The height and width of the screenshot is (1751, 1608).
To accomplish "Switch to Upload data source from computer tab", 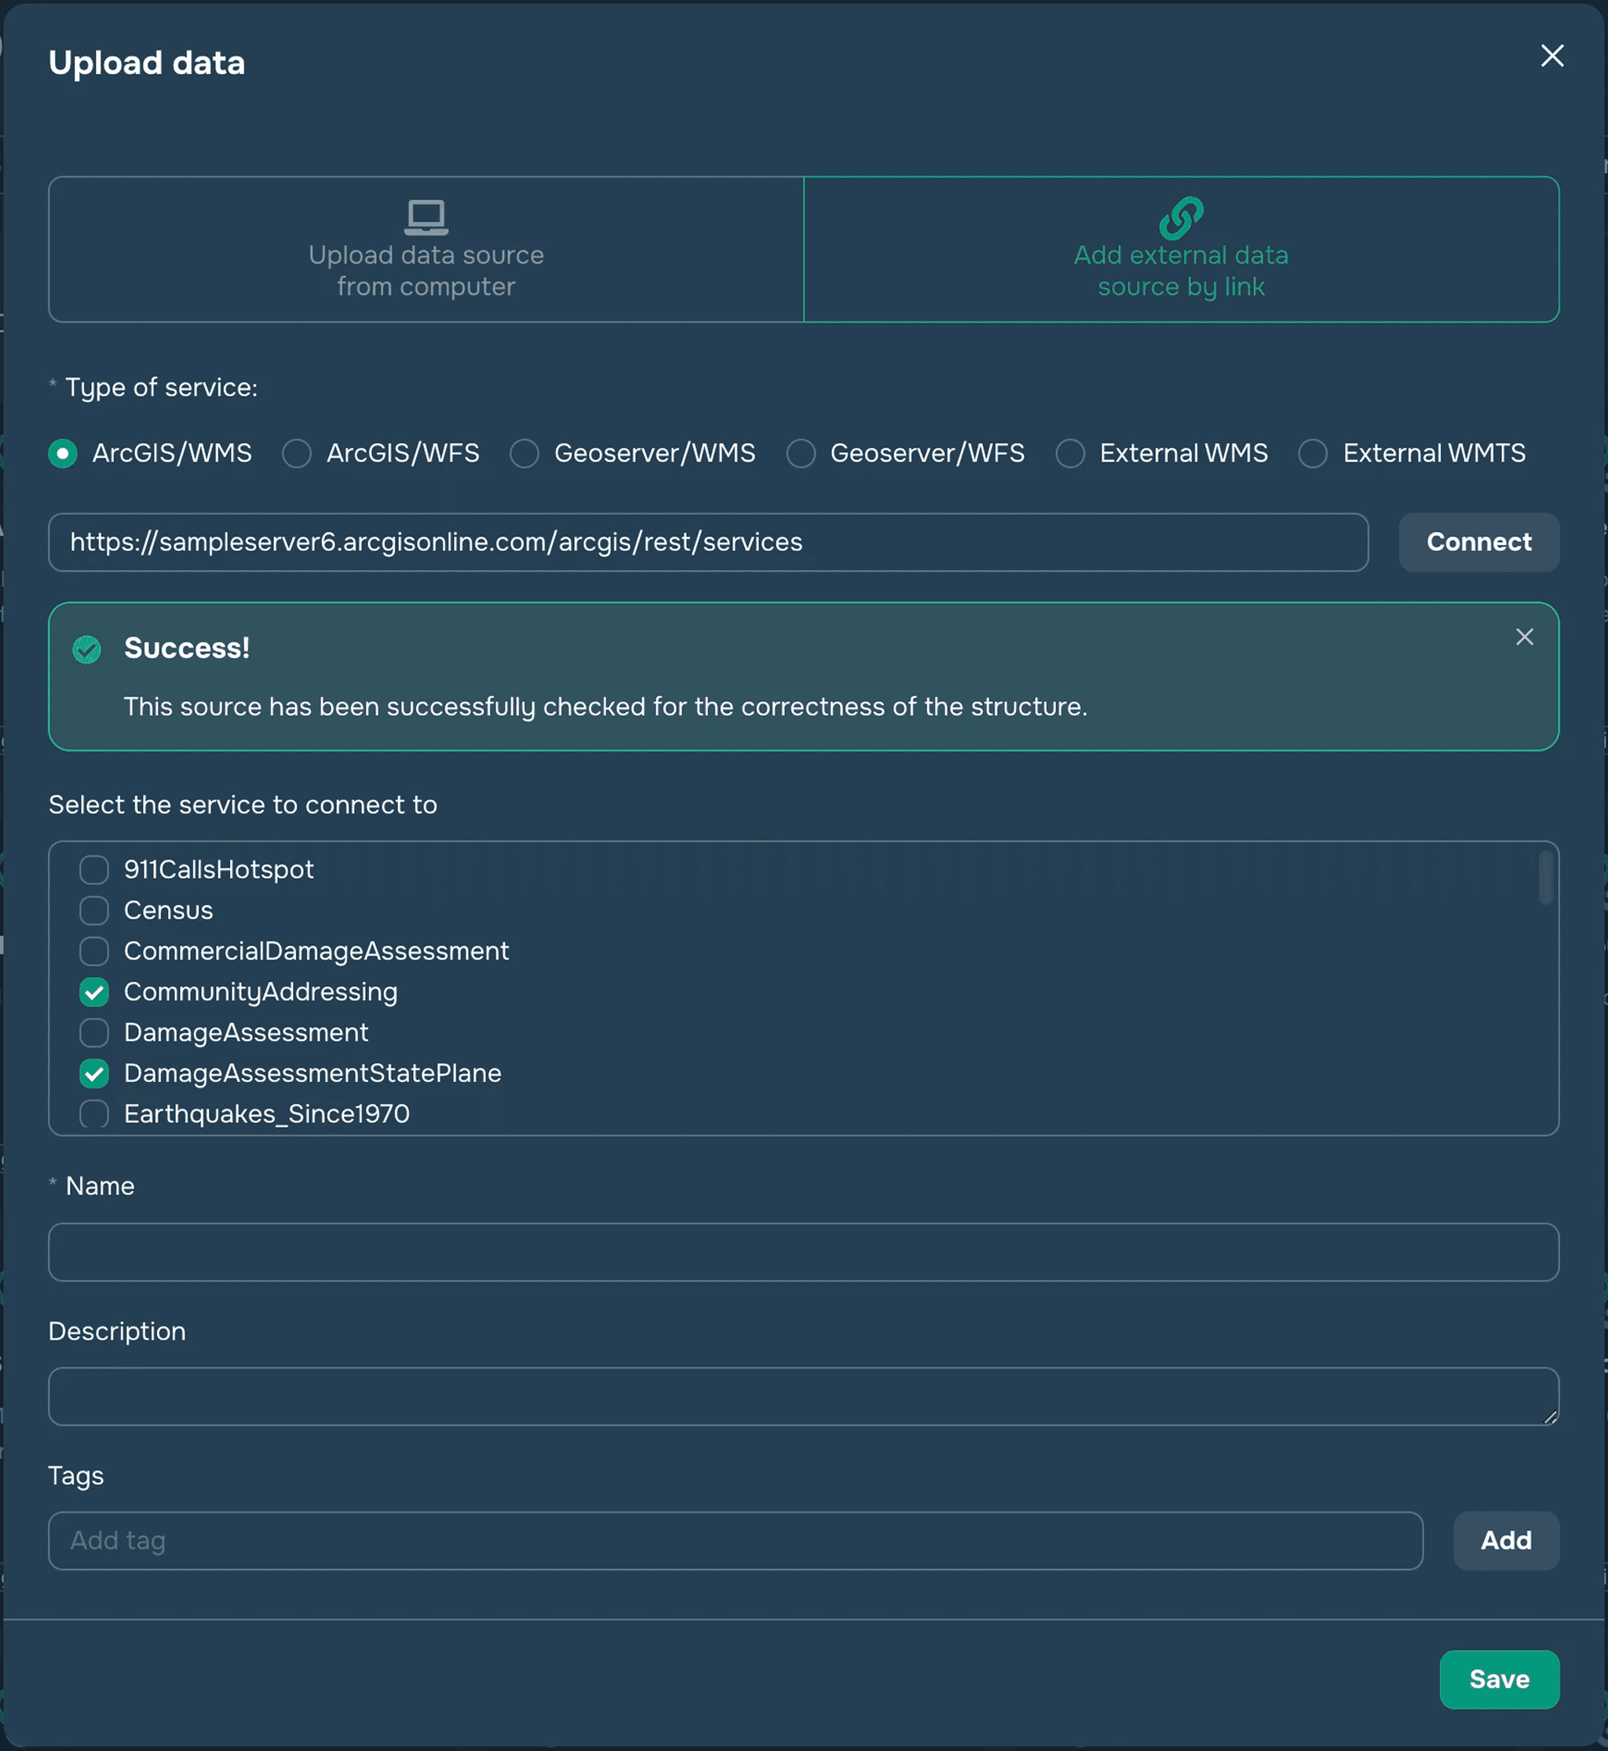I will coord(426,250).
